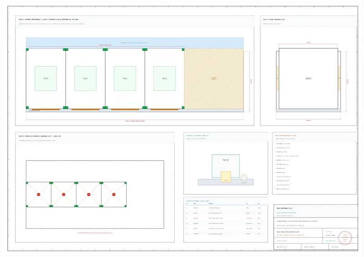Select the leftmost light-green block in the longitudinal section
364x257 pixels.
coord(46,79)
